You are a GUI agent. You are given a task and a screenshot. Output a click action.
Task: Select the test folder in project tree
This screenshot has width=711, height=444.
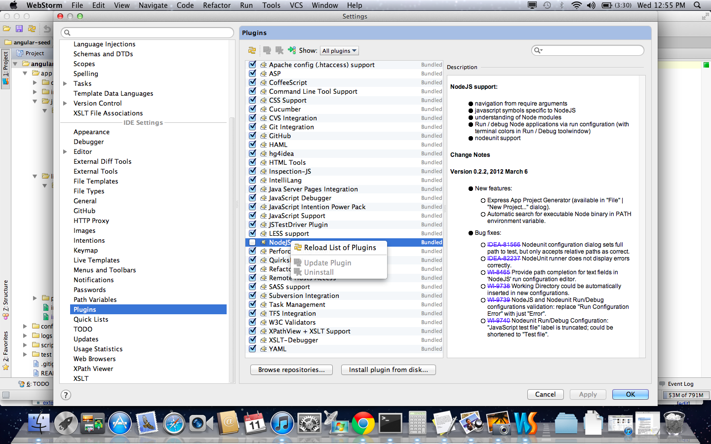[x=42, y=354]
